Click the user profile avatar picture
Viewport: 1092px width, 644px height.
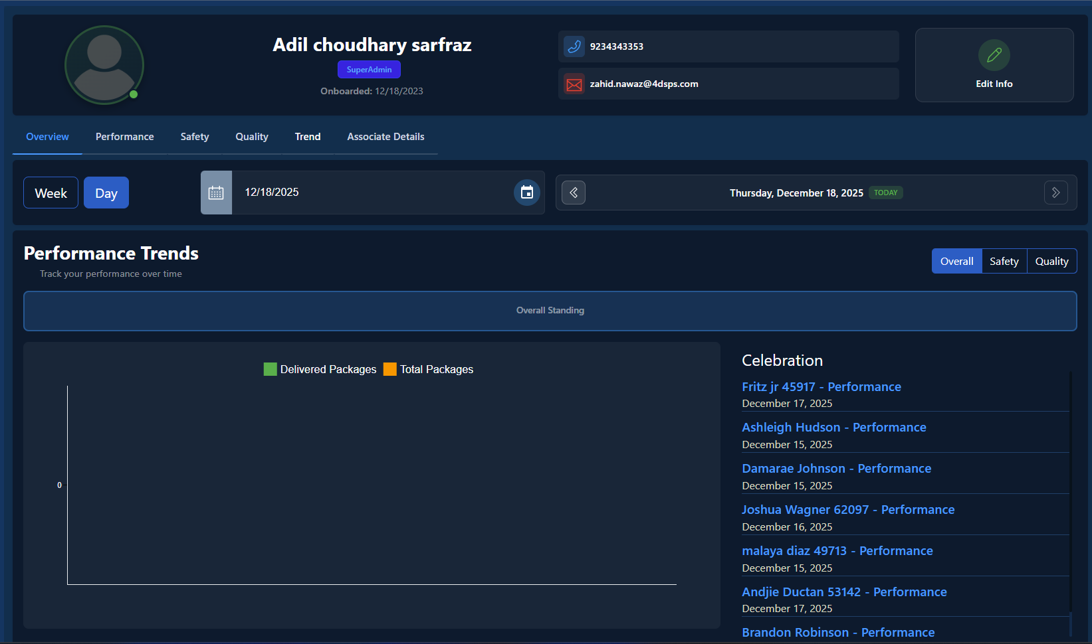104,65
